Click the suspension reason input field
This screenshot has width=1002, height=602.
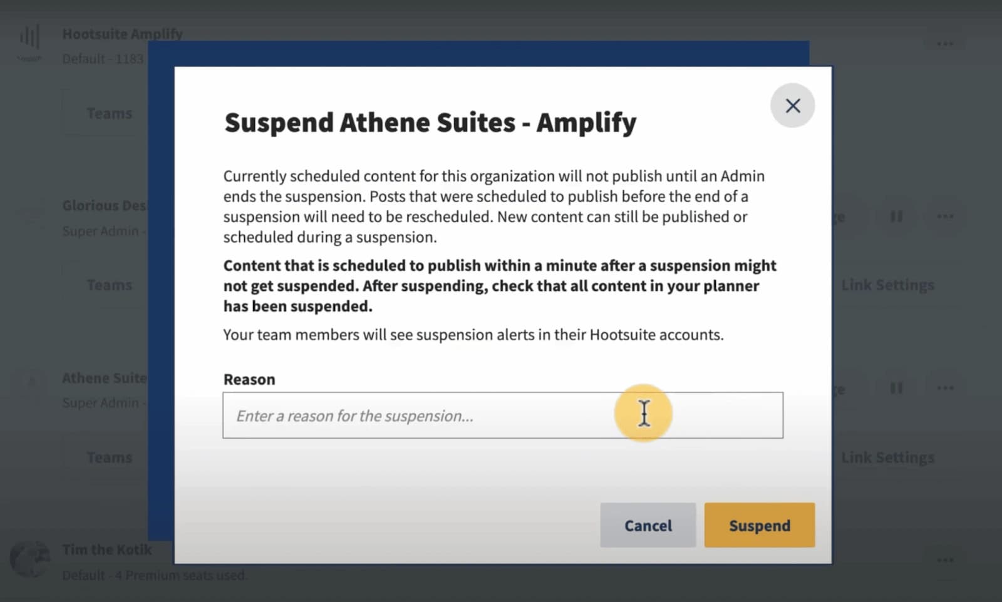(x=438, y=415)
